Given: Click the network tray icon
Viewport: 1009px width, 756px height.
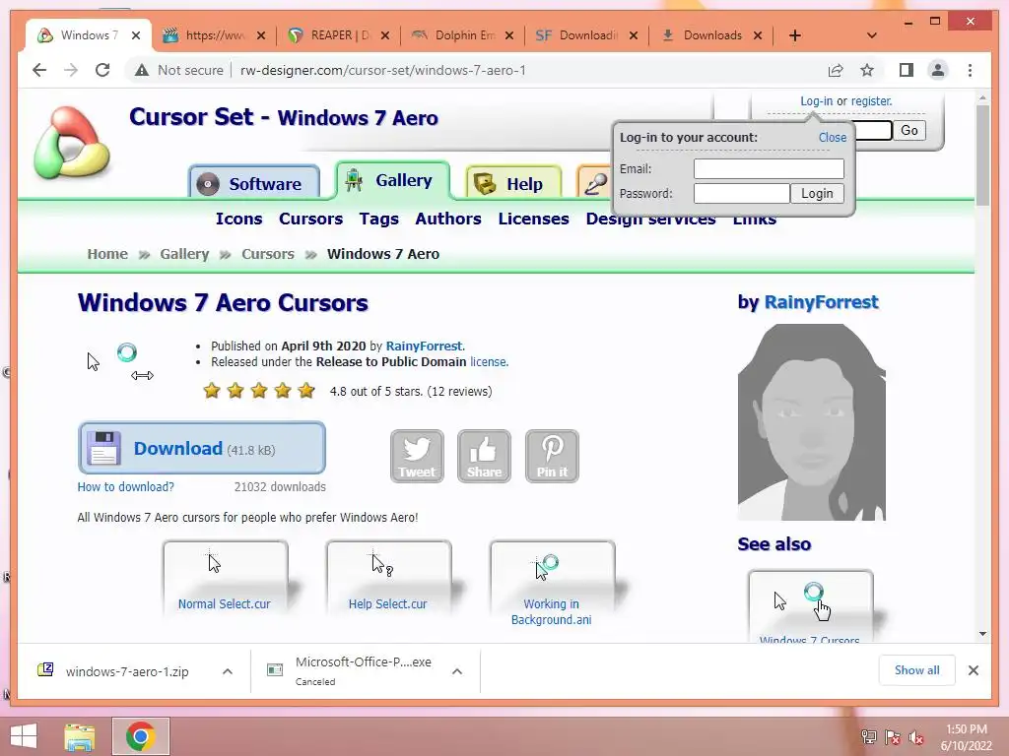Looking at the screenshot, I should pyautogui.click(x=869, y=737).
